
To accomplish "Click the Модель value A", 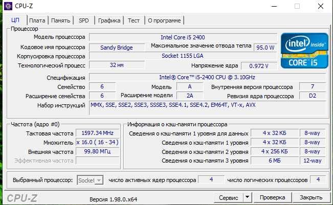I will tap(190, 86).
